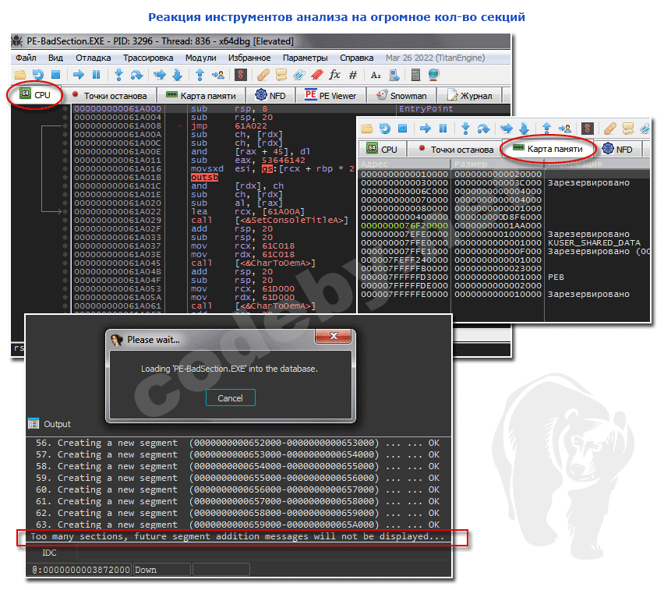Open the calculator icon in main toolbar
This screenshot has width=664, height=590.
pos(415,75)
